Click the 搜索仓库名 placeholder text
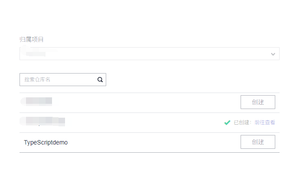This screenshot has height=183, width=303. click(x=37, y=80)
